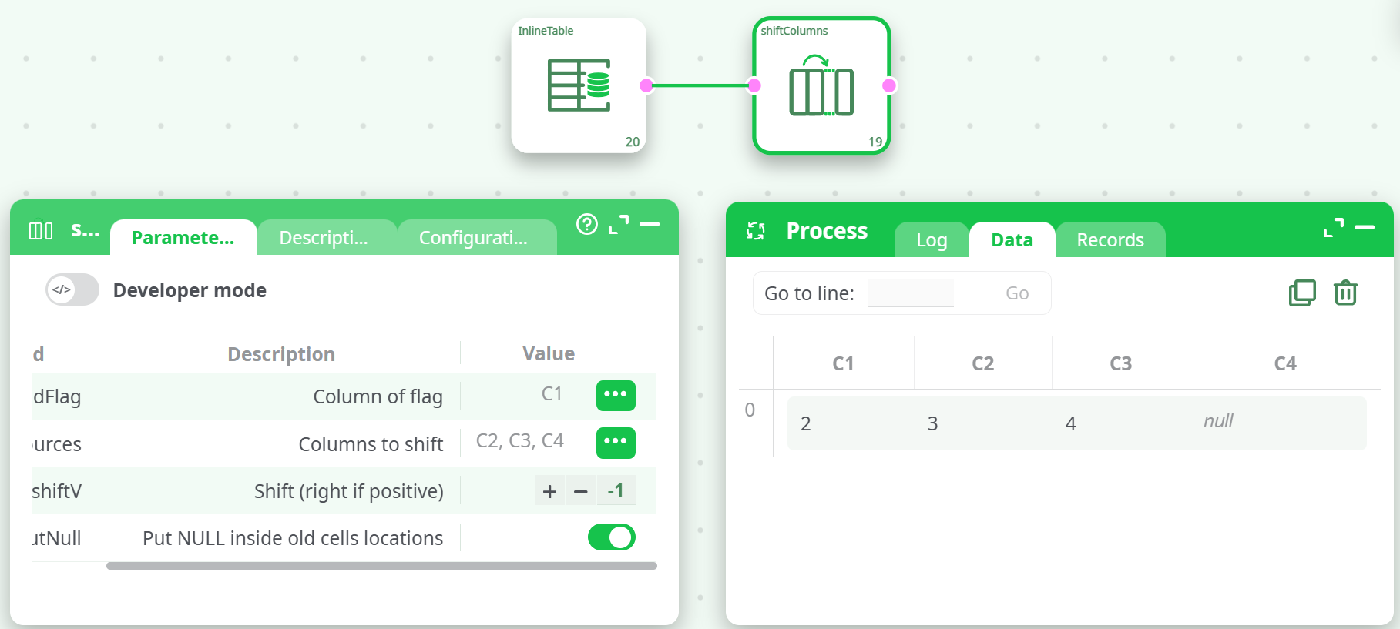
Task: Disable Put NULL inside old cells toggle
Action: pos(611,537)
